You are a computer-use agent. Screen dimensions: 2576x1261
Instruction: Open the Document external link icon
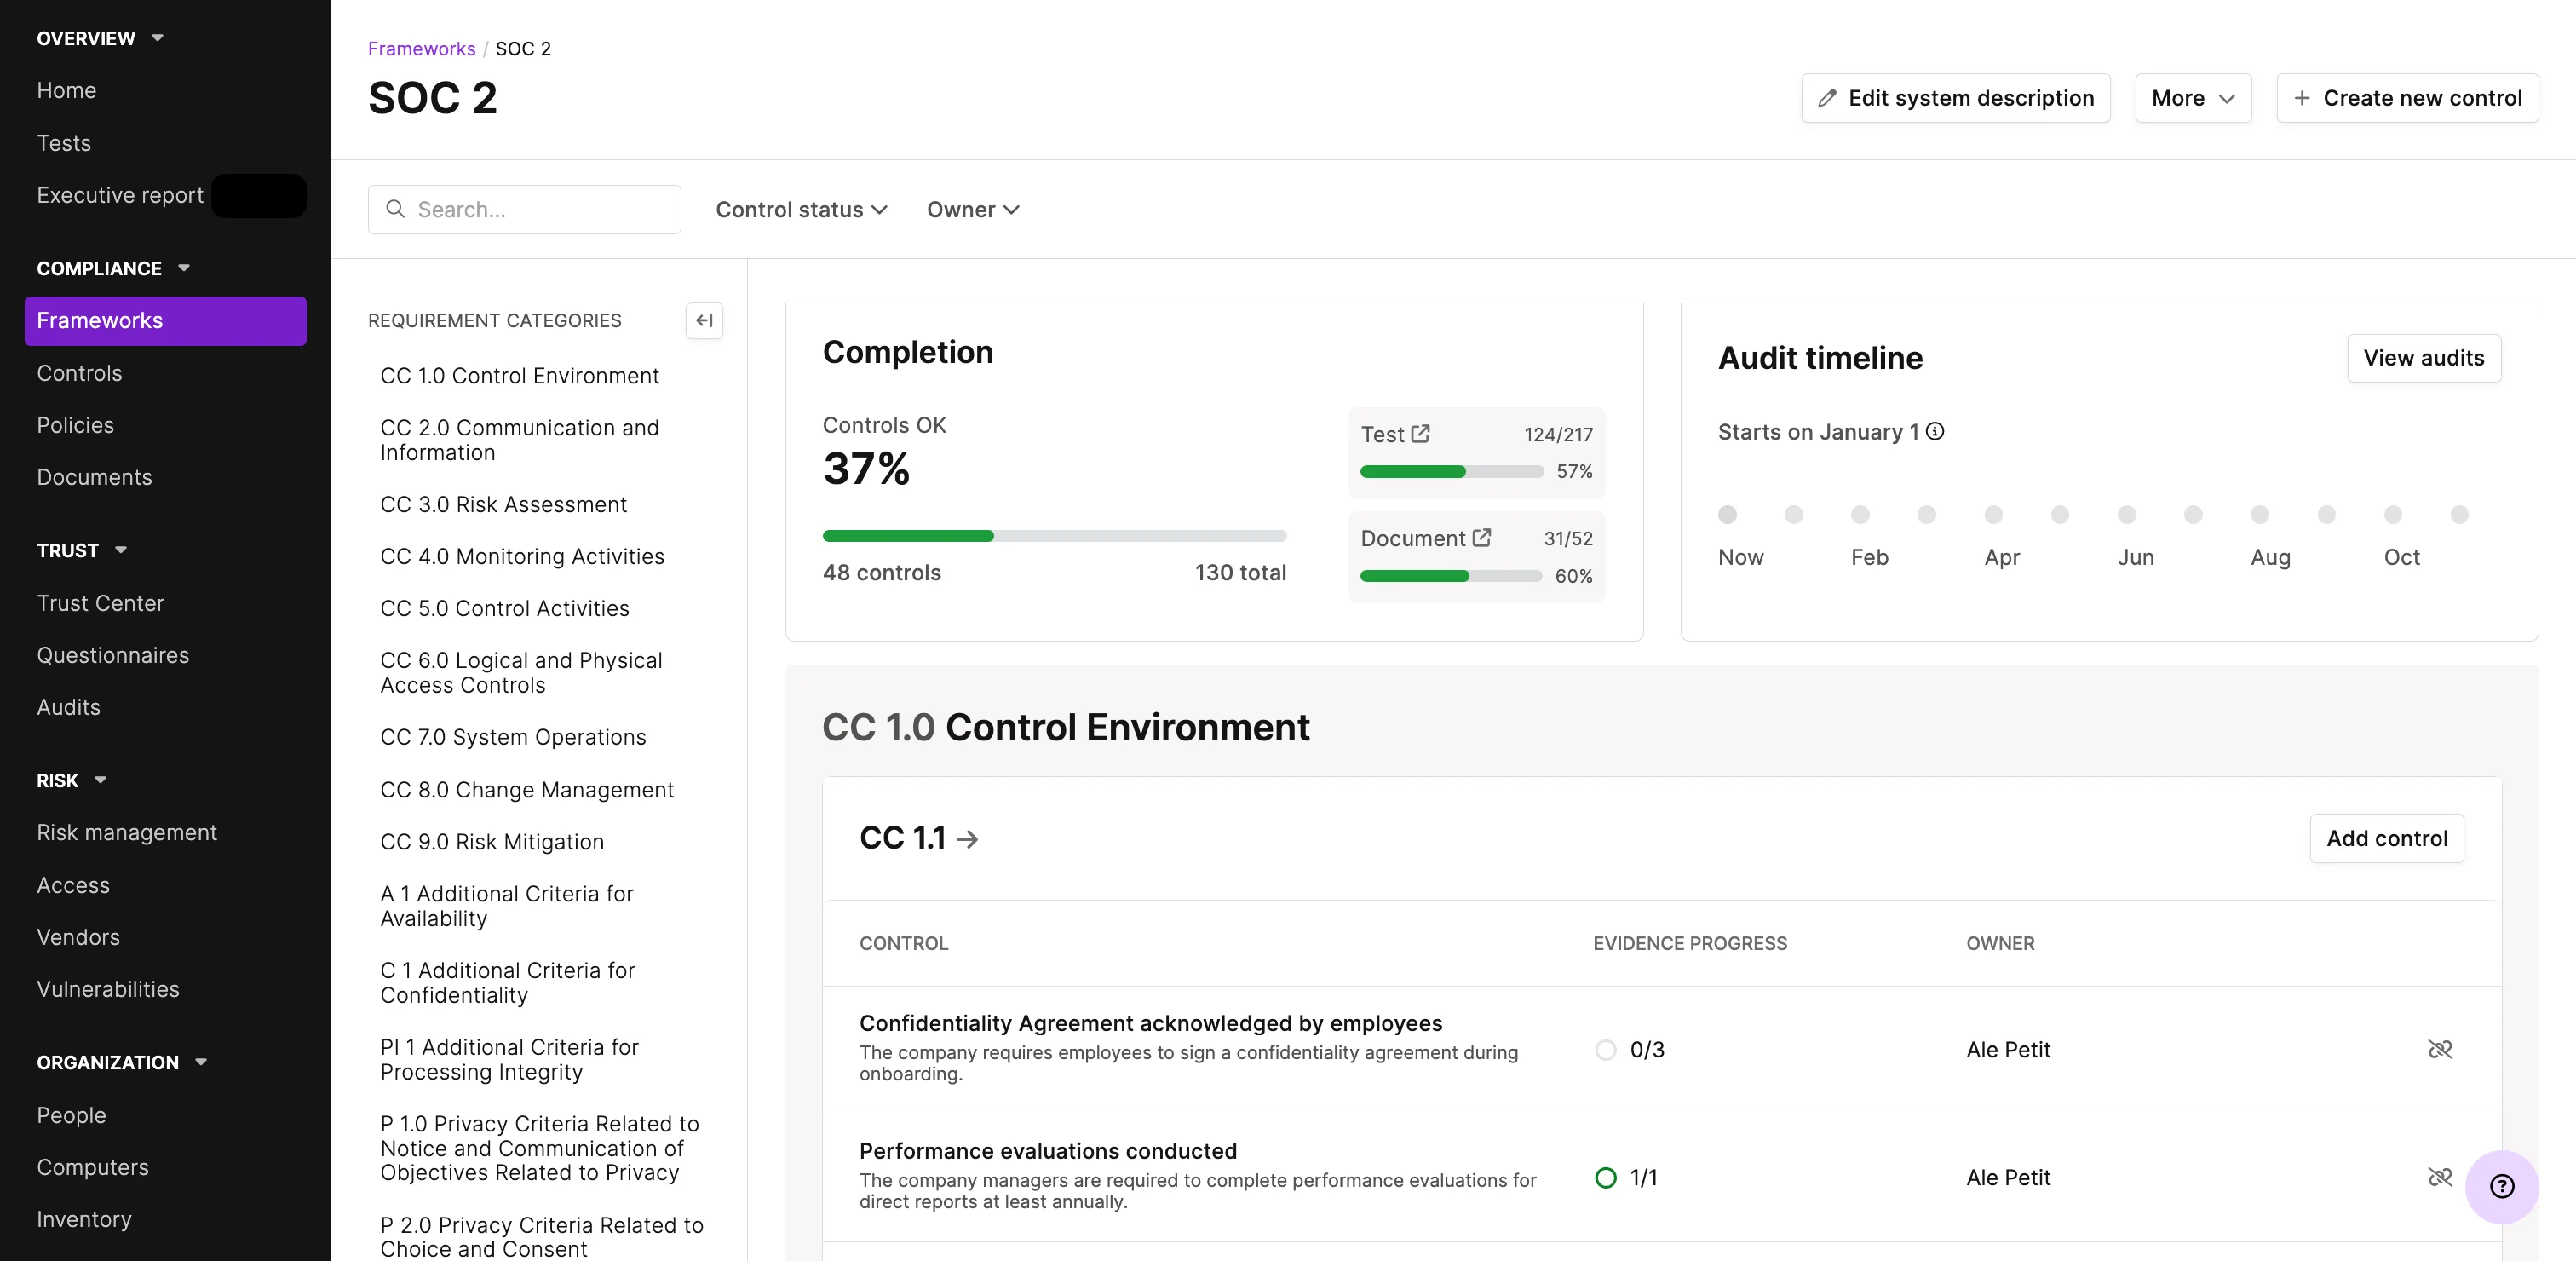pyautogui.click(x=1481, y=538)
